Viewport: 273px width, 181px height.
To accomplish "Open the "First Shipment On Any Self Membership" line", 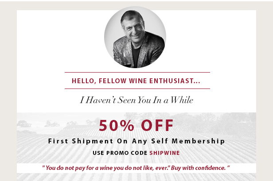I will click(x=136, y=141).
